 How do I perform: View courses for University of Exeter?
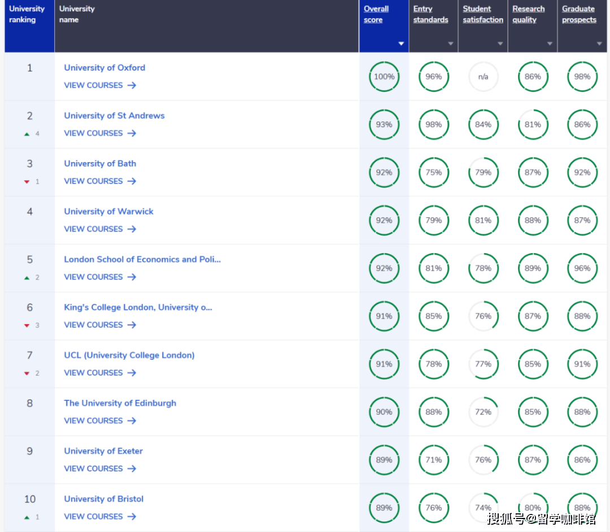tap(100, 468)
